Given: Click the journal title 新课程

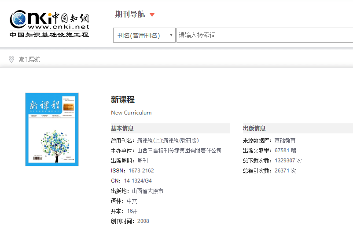Looking at the screenshot, I should pyautogui.click(x=123, y=100).
